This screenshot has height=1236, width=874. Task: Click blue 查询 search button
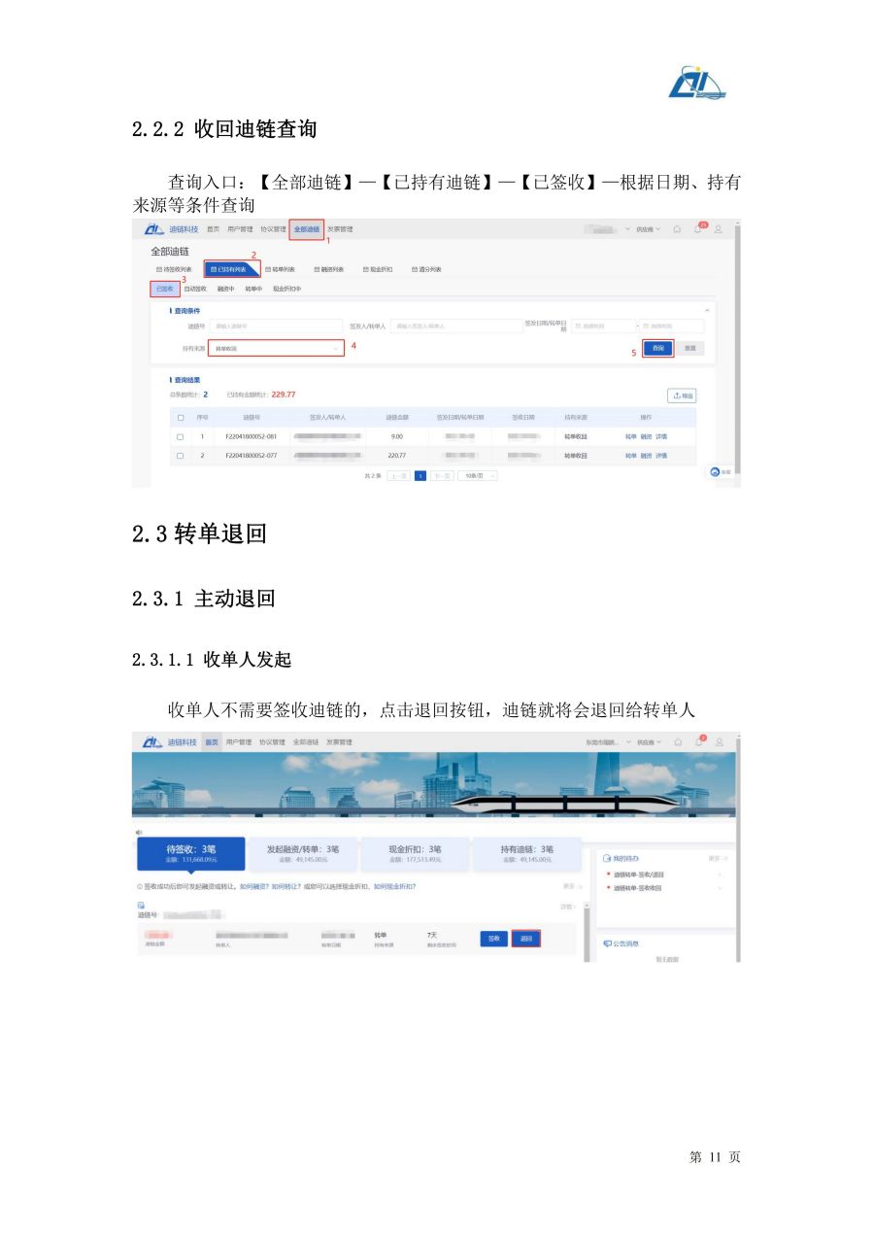point(657,348)
